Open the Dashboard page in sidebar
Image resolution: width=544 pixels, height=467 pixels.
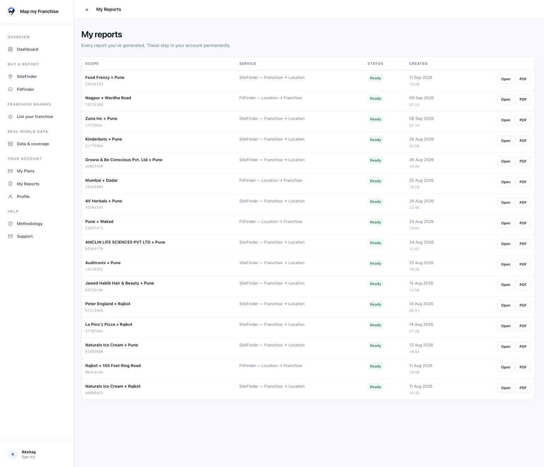(28, 49)
